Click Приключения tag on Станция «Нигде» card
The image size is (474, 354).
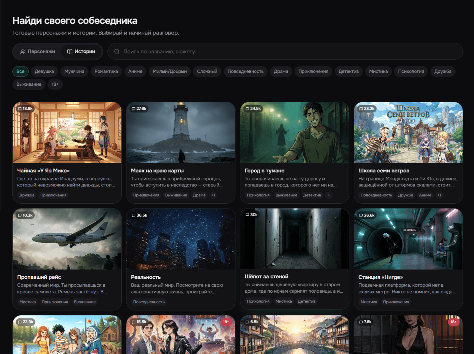point(396,302)
